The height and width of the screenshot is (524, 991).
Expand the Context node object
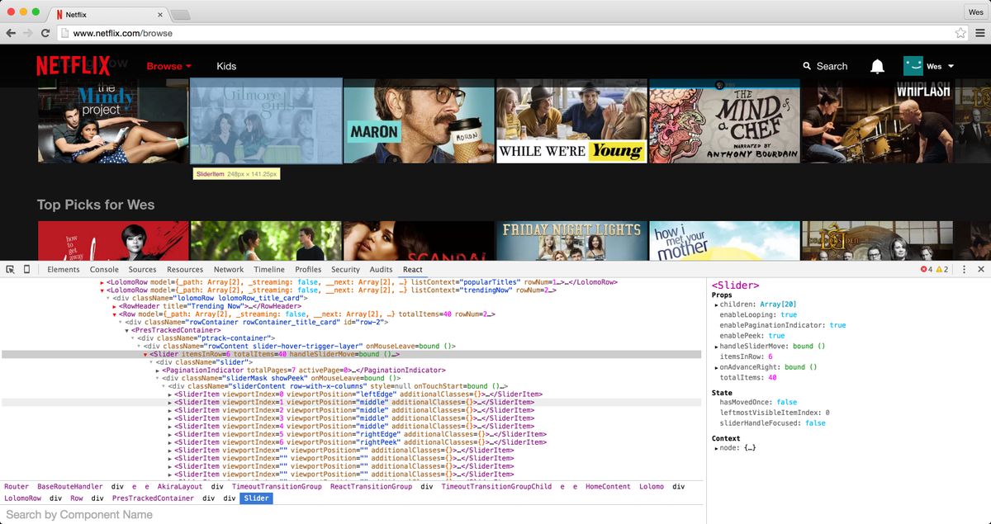(x=716, y=448)
